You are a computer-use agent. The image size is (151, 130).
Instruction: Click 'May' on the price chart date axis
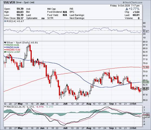tap(20, 104)
